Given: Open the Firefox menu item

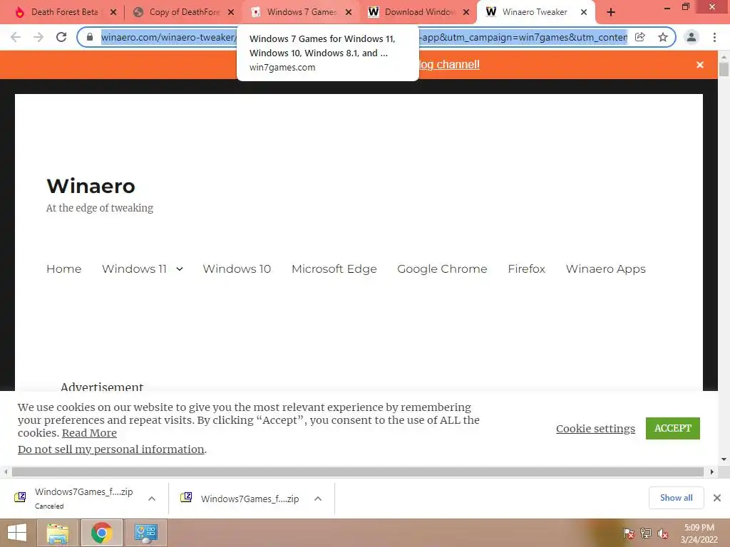Looking at the screenshot, I should (527, 269).
